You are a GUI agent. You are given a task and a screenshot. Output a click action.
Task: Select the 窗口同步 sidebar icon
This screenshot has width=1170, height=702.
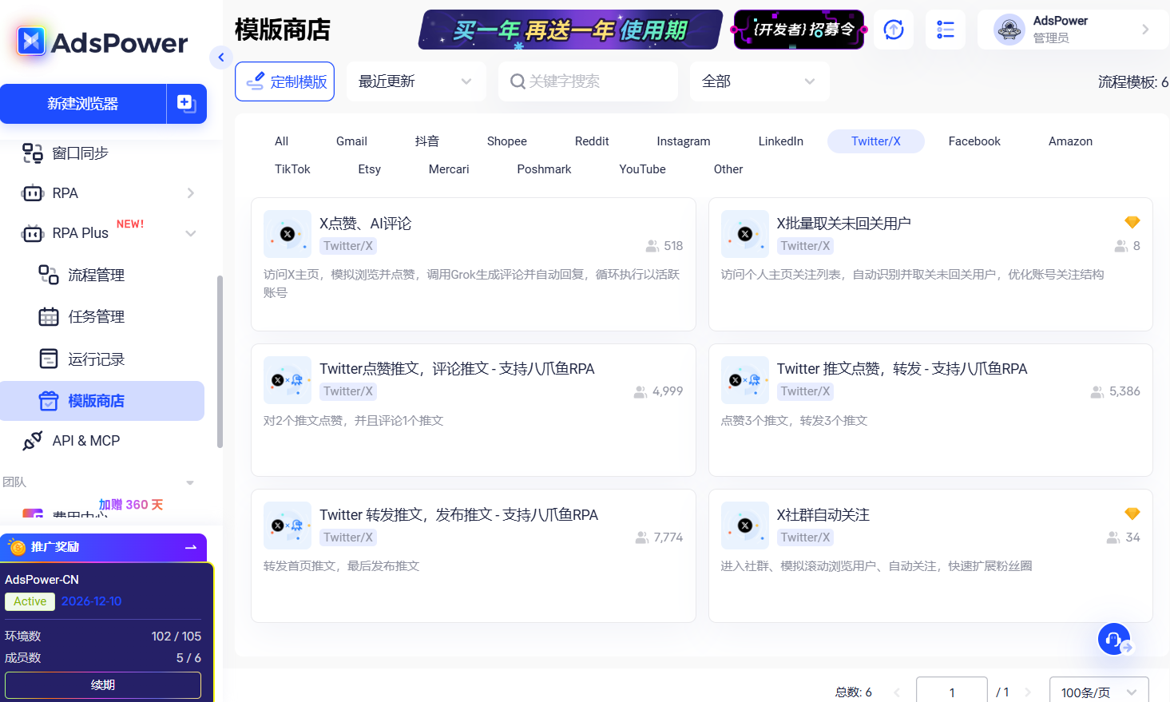point(32,153)
